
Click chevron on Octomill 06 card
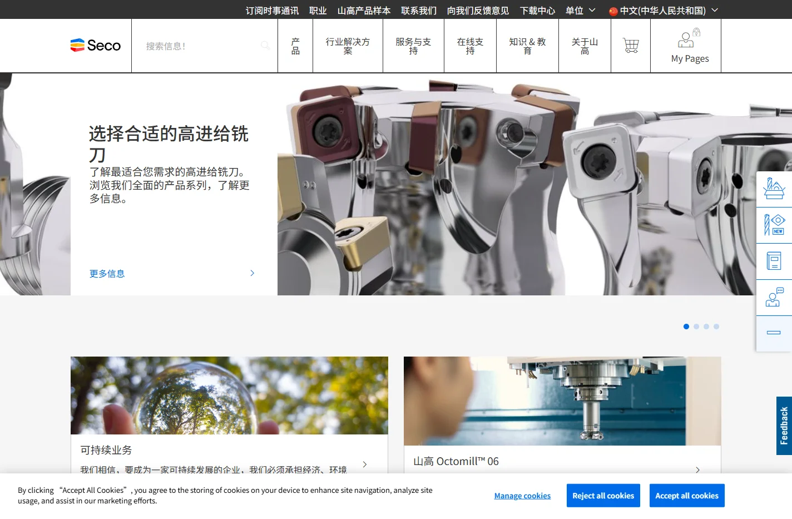point(698,470)
